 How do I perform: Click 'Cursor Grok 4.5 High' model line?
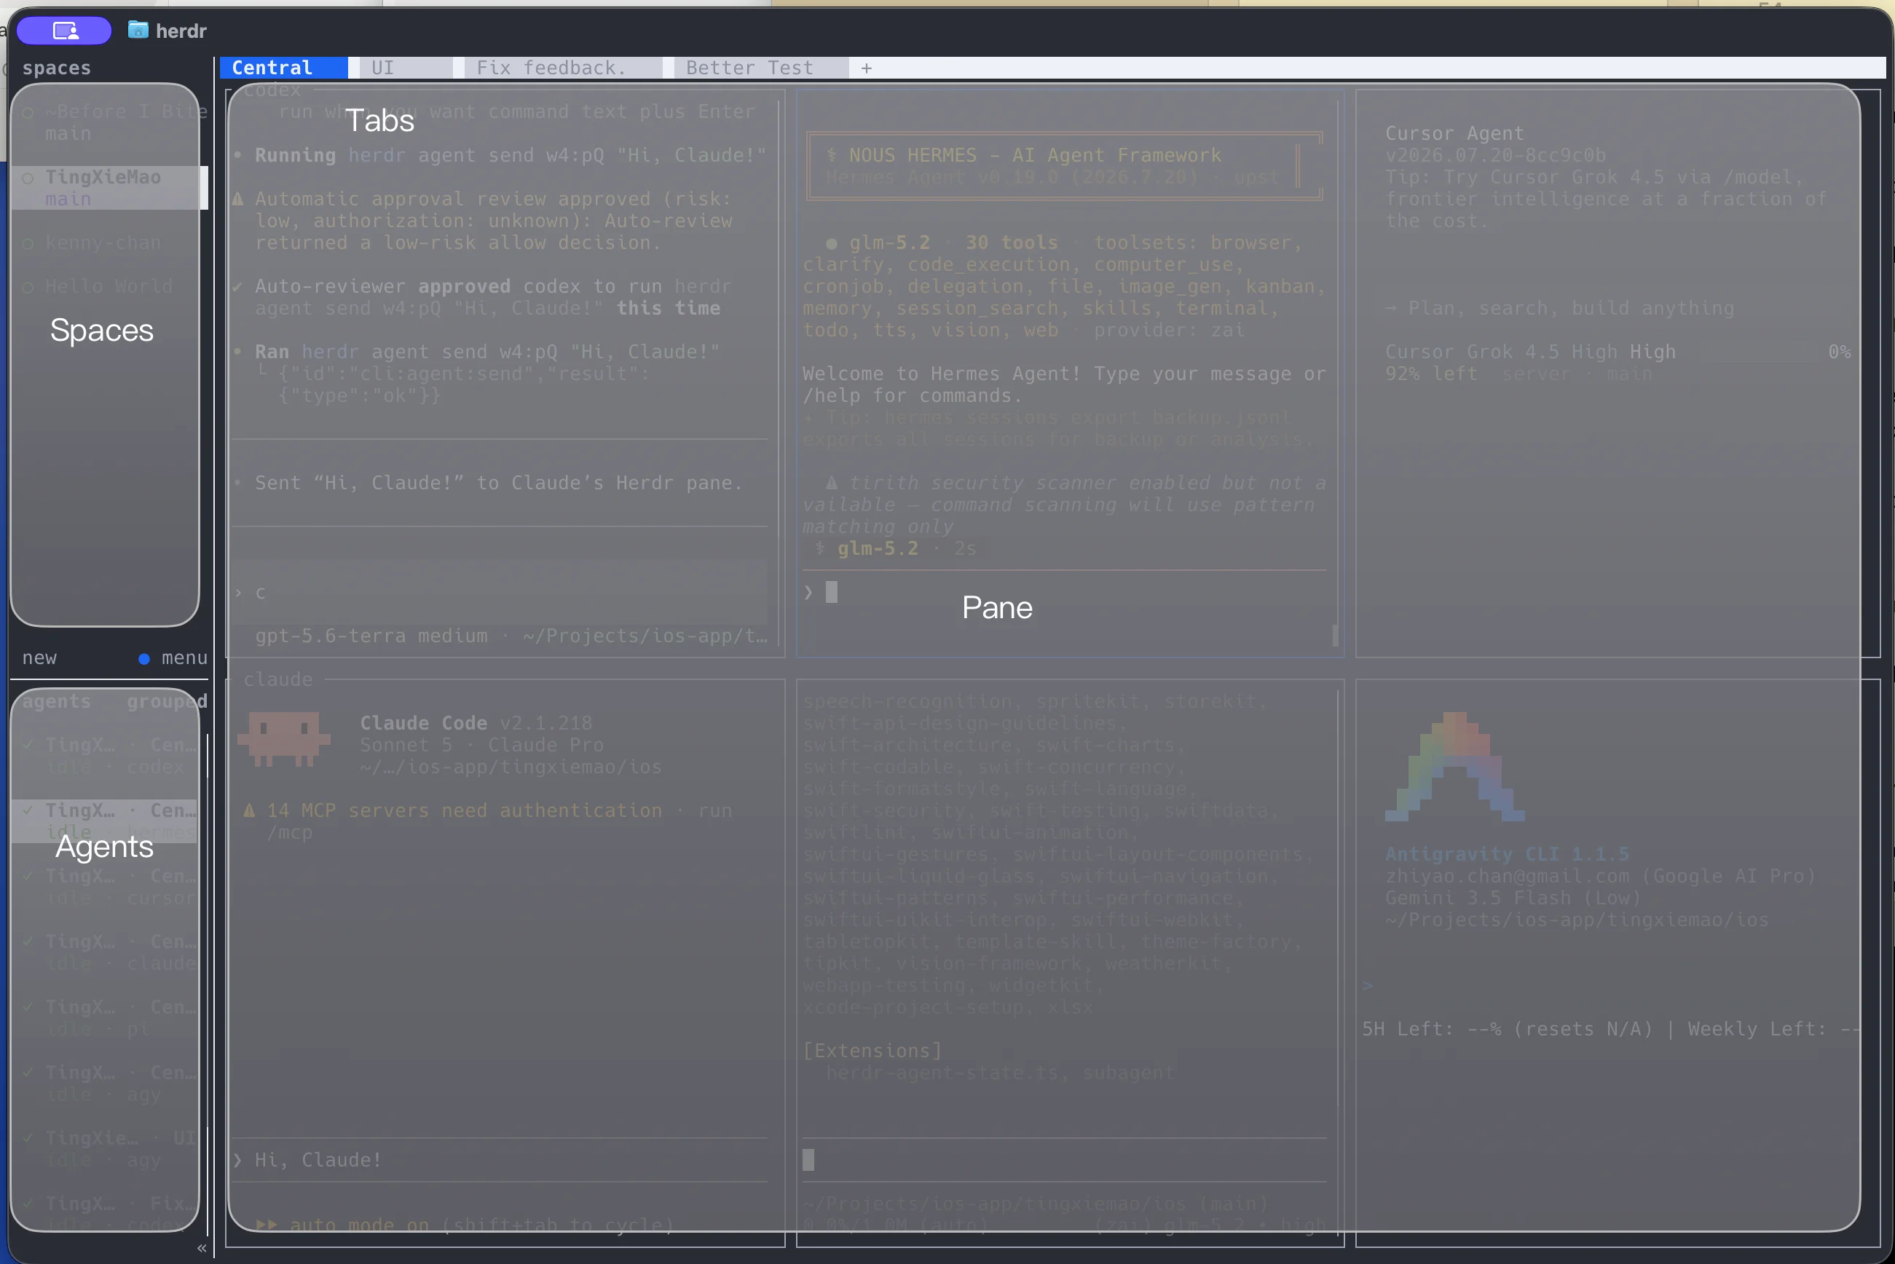tap(1529, 352)
